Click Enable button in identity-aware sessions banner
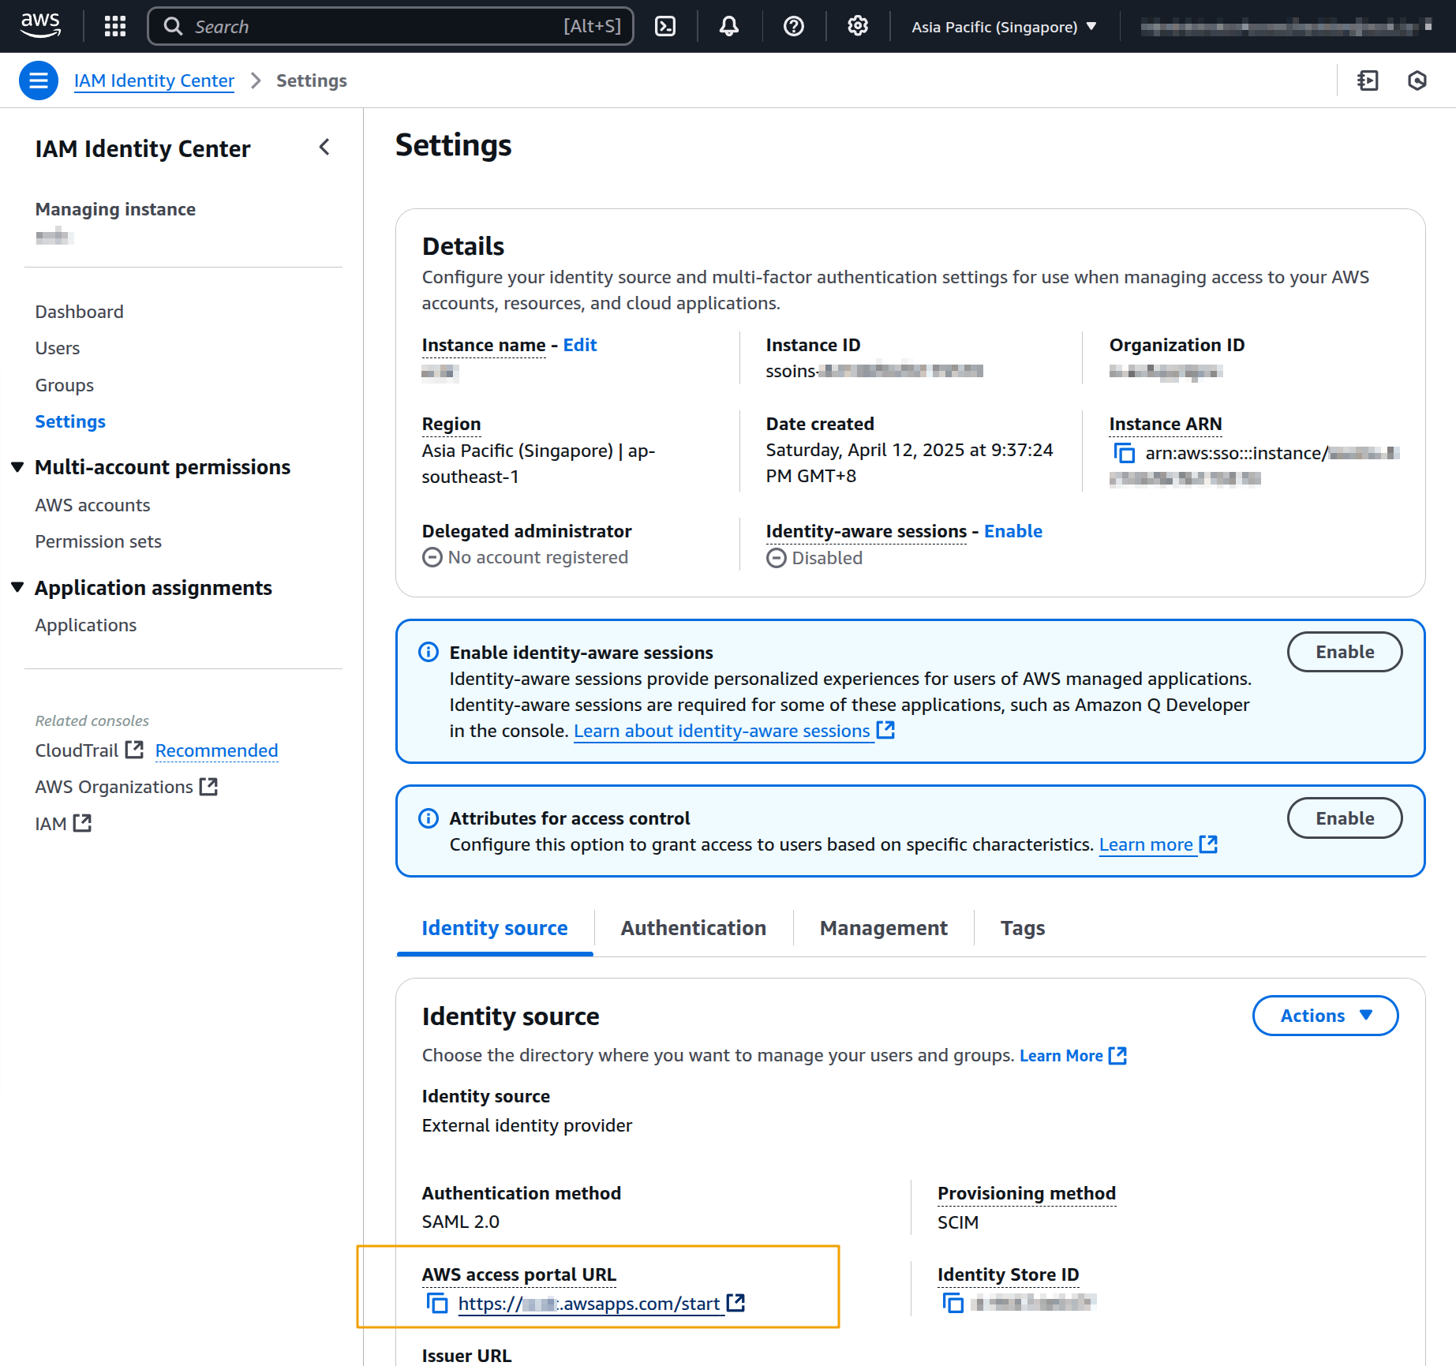Image resolution: width=1456 pixels, height=1366 pixels. pos(1345,652)
